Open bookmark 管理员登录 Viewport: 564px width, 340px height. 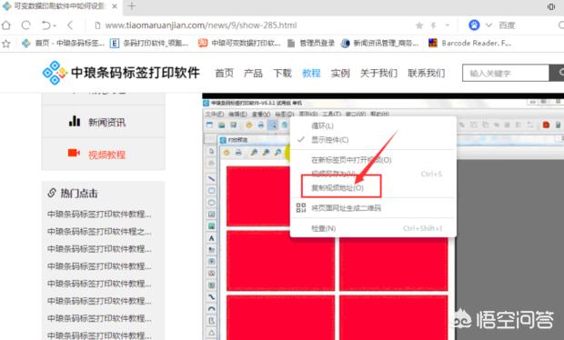(x=311, y=44)
